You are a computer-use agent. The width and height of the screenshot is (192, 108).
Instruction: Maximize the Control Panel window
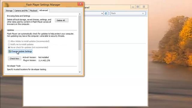pyautogui.click(x=138, y=7)
